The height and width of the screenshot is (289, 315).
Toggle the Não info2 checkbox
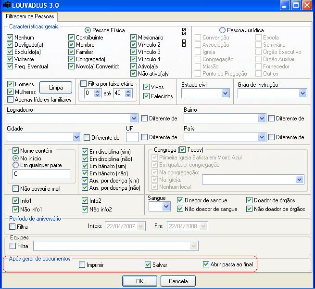85,210
